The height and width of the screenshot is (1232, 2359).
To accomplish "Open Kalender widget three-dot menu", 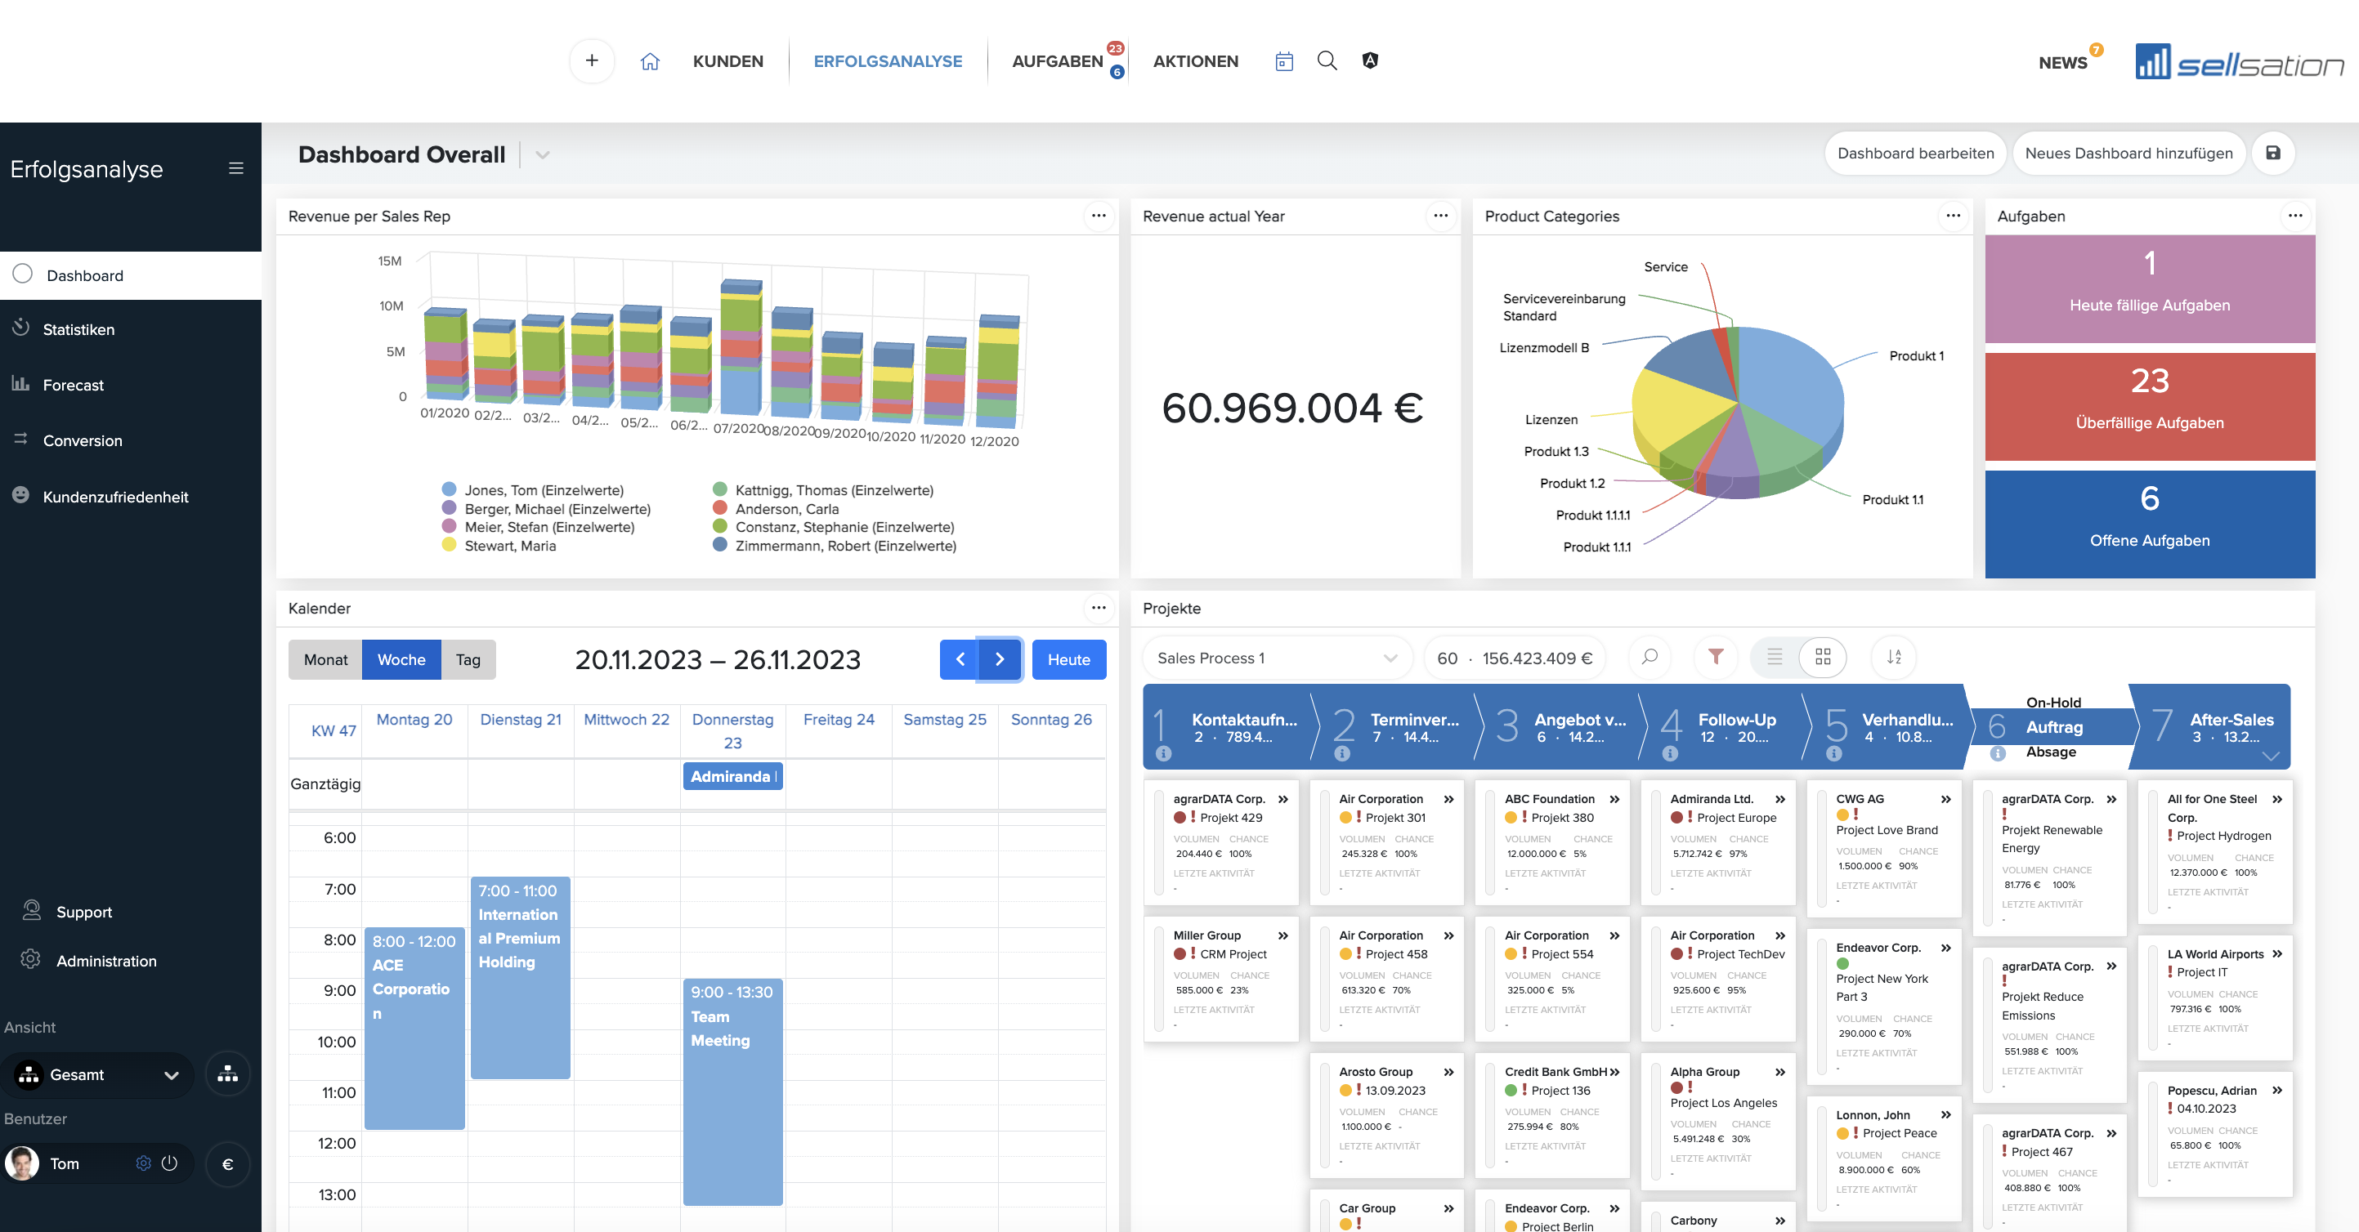I will pyautogui.click(x=1099, y=608).
